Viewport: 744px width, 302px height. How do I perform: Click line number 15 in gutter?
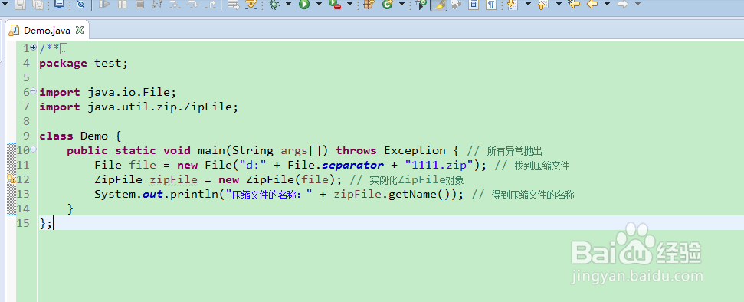(23, 223)
